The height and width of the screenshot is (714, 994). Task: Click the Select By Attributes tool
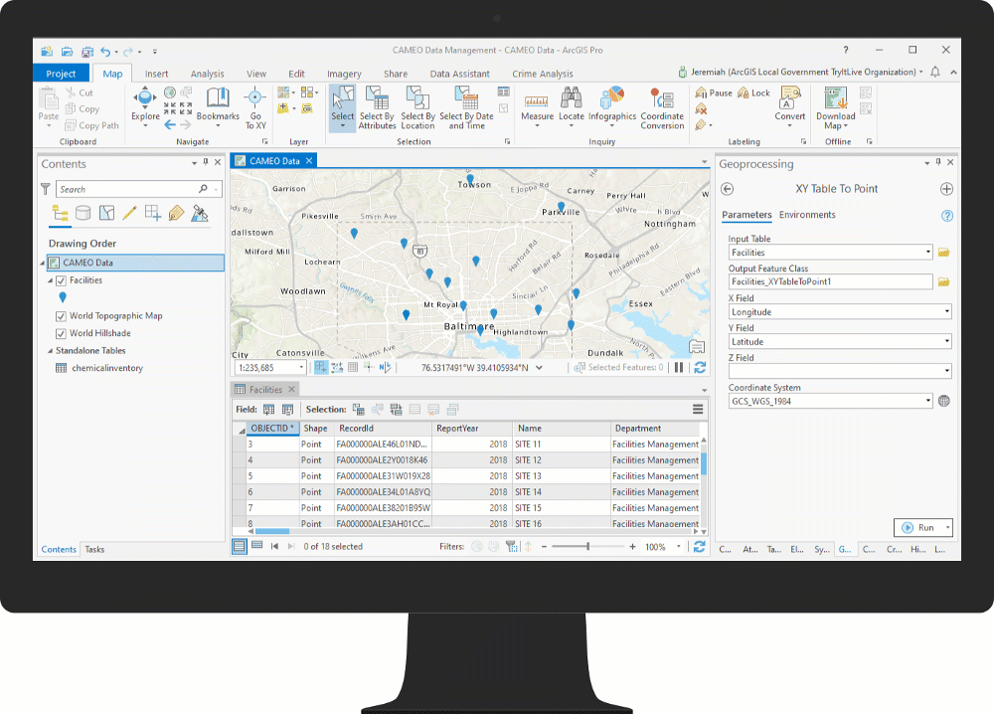(377, 104)
